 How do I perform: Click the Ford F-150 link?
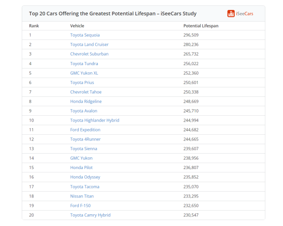pos(81,206)
